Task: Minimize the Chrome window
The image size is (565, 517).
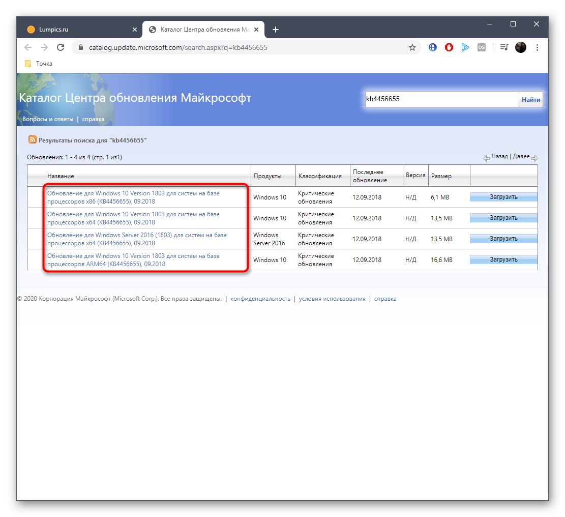Action: point(489,24)
